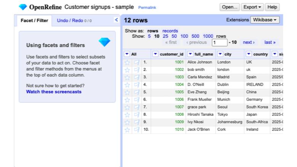Star row 7 grace park
This screenshot has width=297, height=167.
(127, 107)
